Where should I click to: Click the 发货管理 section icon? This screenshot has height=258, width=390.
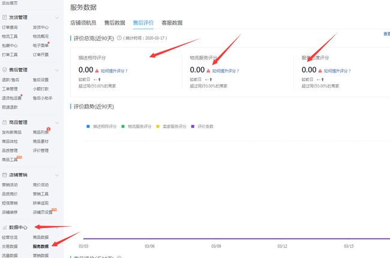point(4,17)
